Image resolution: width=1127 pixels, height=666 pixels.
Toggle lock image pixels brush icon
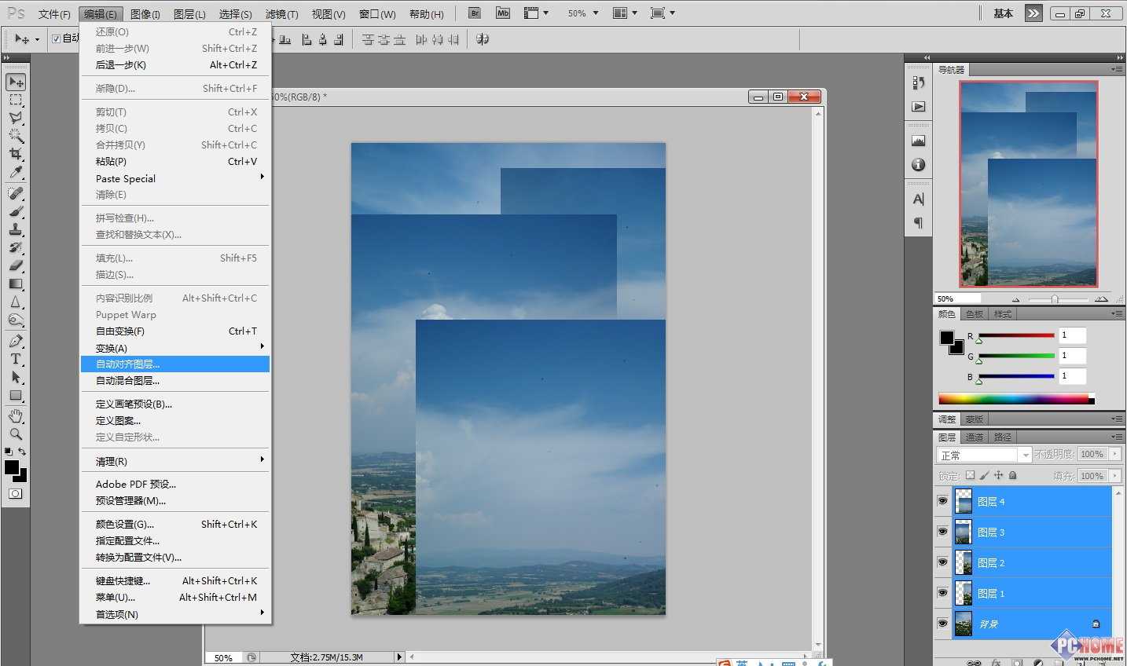point(984,475)
